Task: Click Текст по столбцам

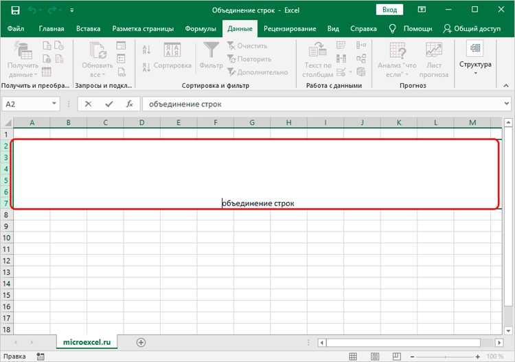Action: [x=317, y=60]
